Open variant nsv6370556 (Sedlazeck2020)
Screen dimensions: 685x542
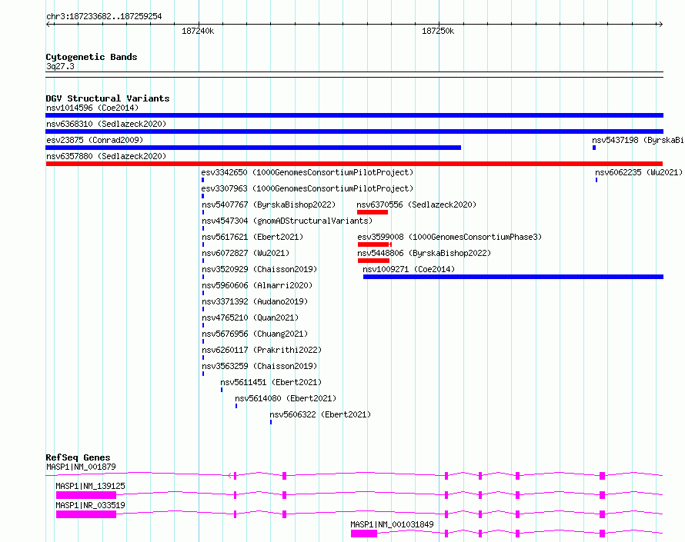pyautogui.click(x=416, y=204)
